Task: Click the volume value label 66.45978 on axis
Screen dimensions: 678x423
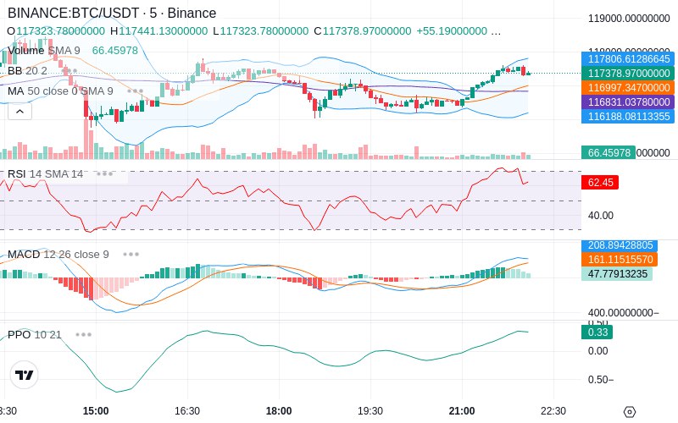Action: pyautogui.click(x=609, y=152)
